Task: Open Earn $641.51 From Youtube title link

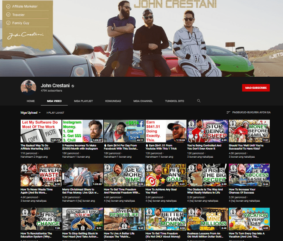Action: pos(161,147)
